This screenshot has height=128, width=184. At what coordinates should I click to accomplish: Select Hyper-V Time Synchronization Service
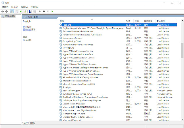coord(118,71)
